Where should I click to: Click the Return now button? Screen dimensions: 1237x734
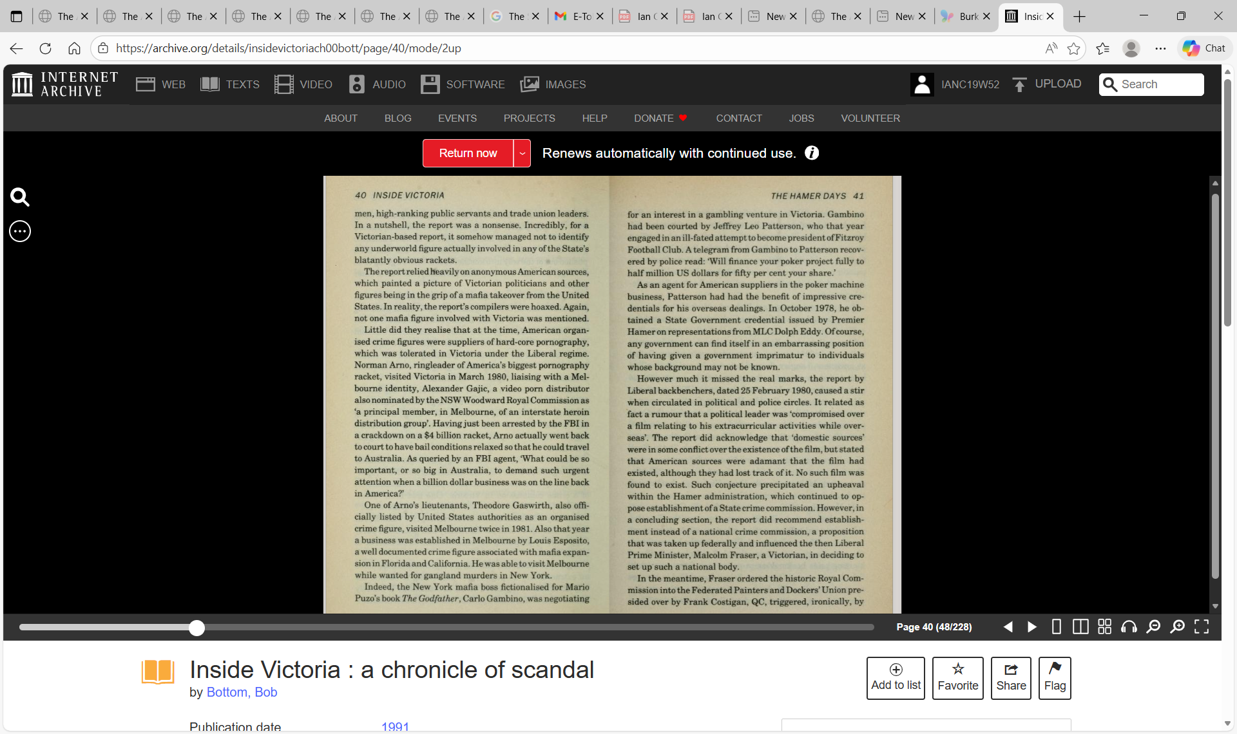[x=468, y=153]
